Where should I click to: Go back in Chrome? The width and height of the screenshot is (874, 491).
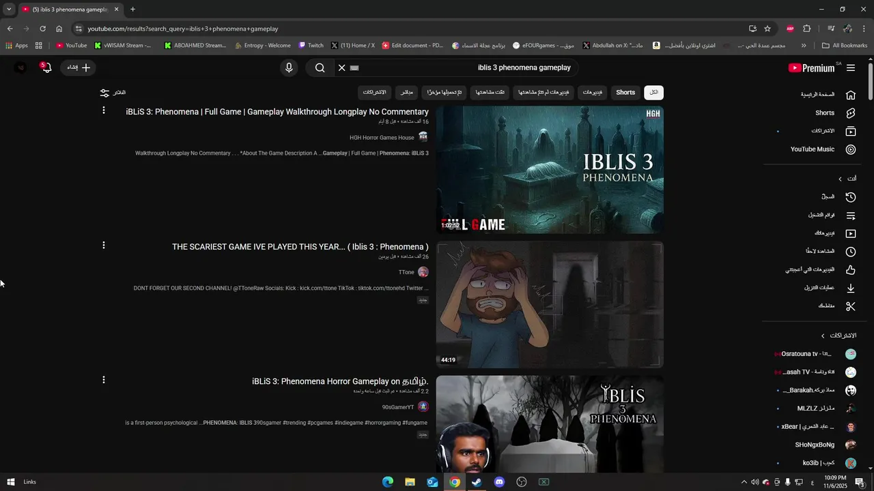pyautogui.click(x=10, y=29)
